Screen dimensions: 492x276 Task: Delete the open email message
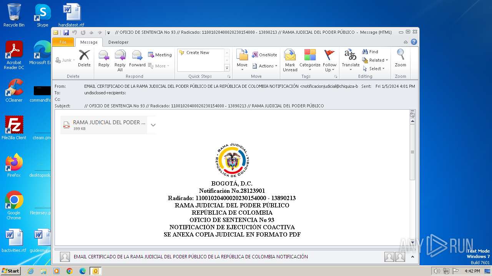[x=84, y=59]
